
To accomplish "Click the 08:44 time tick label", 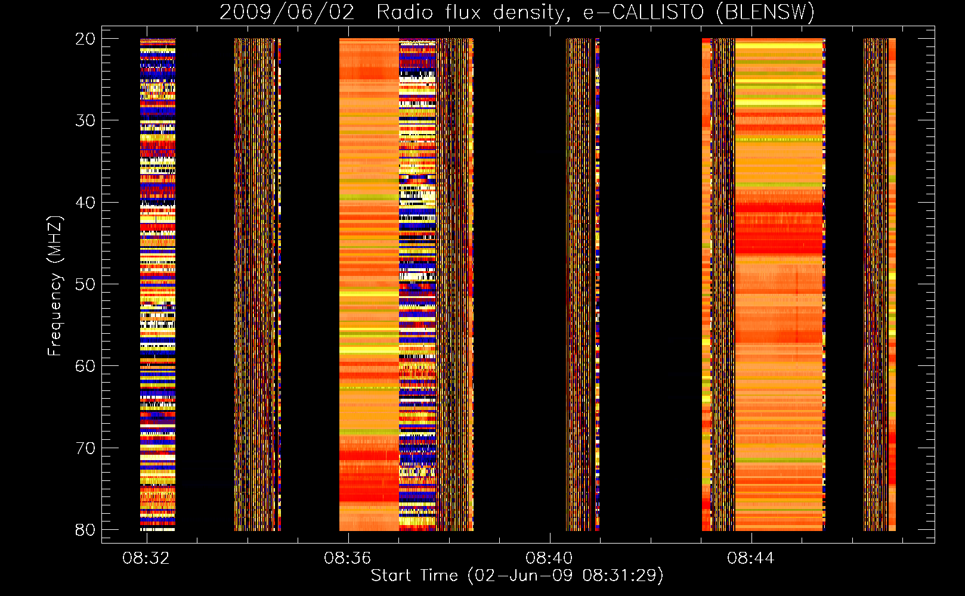I will (751, 558).
